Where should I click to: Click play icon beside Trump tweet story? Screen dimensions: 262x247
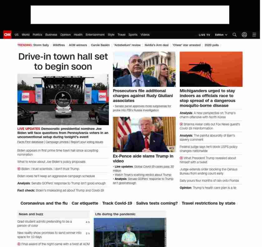click(x=181, y=158)
